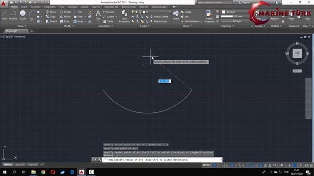Expand the Utilities panel
314x176 pixels.
coord(276,26)
